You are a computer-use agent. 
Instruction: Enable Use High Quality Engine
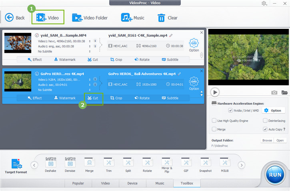(x=214, y=120)
